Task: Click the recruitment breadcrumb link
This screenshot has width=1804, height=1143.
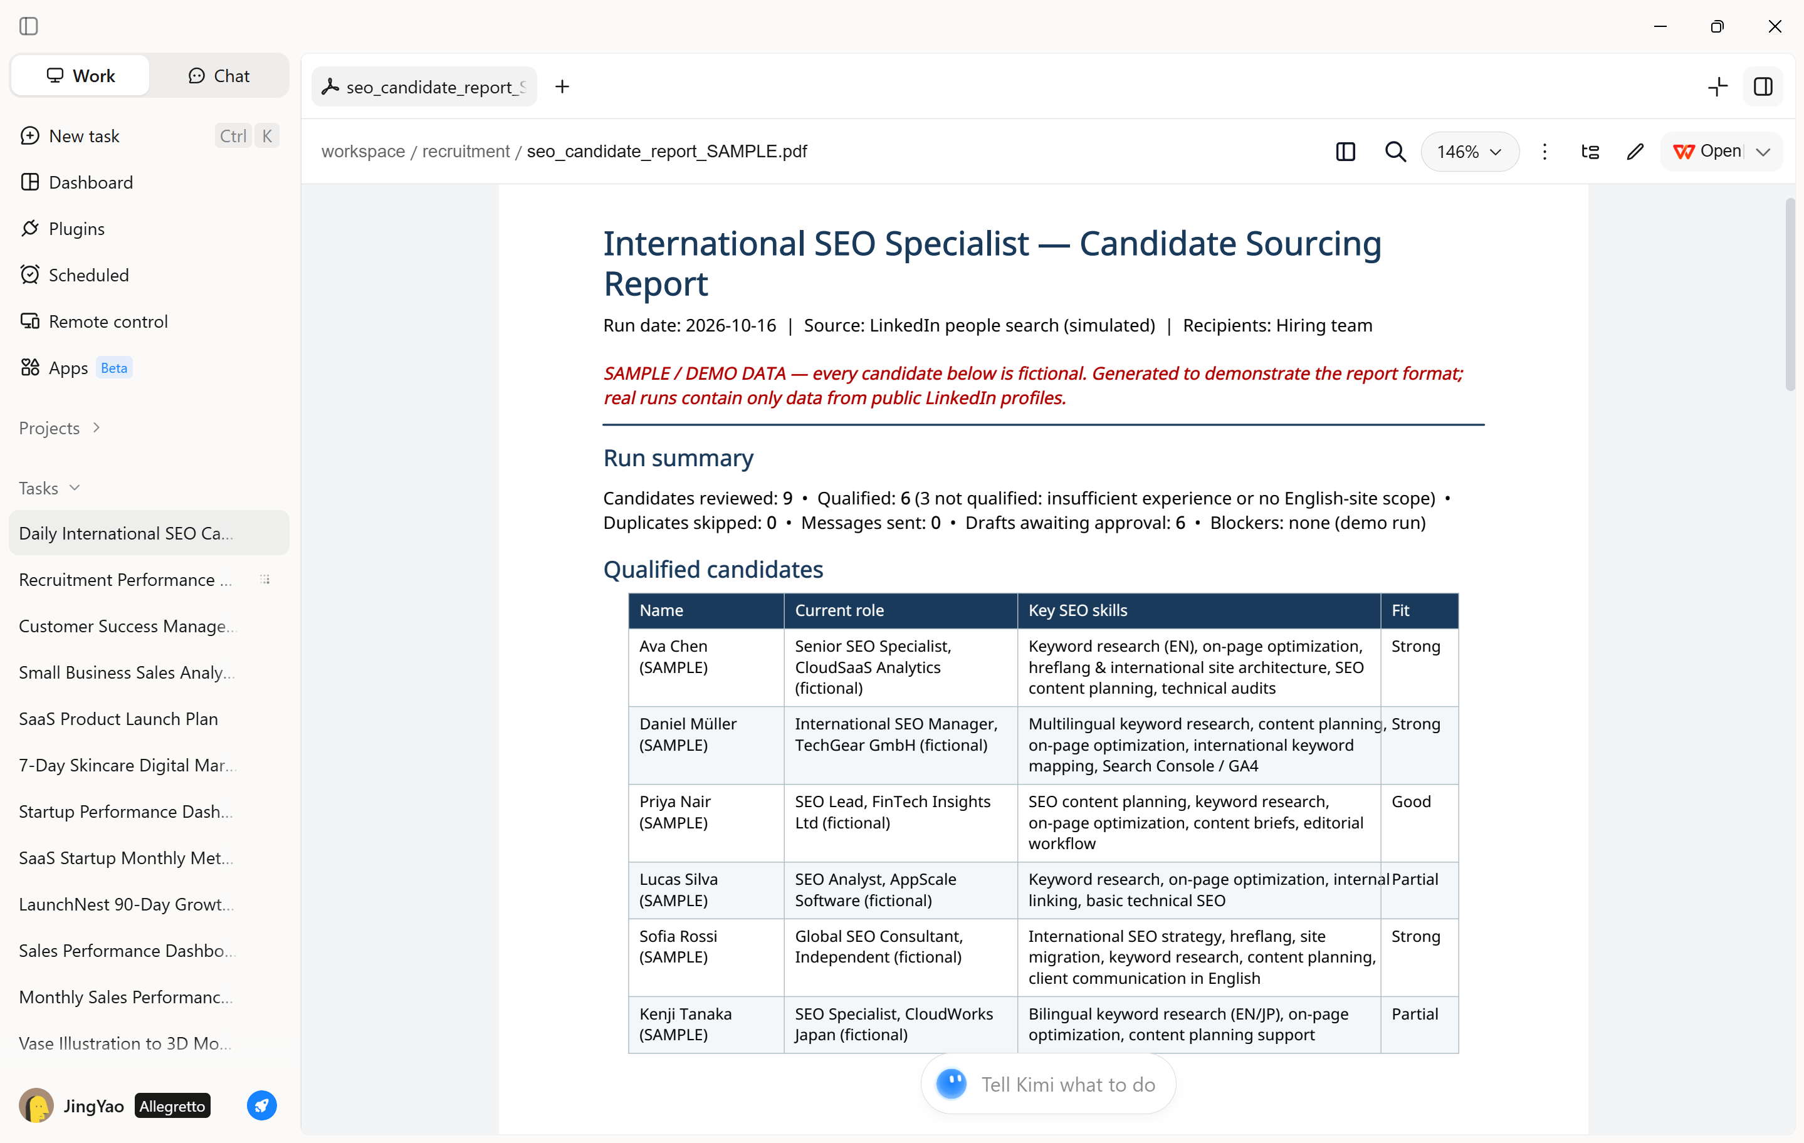Action: [x=465, y=151]
